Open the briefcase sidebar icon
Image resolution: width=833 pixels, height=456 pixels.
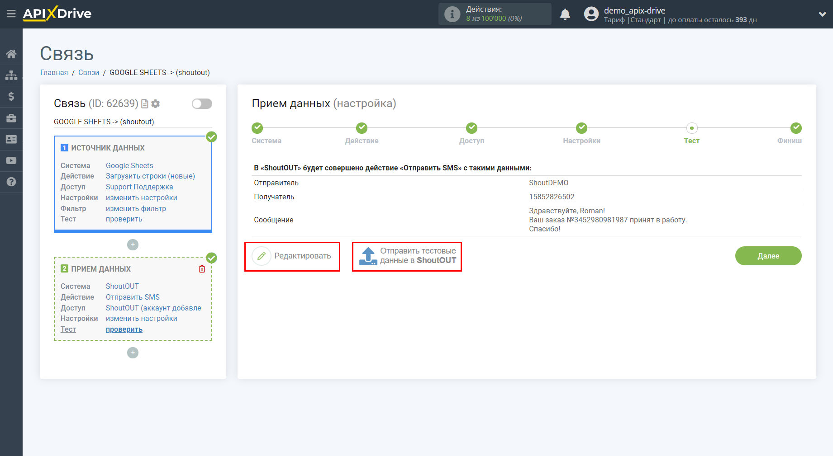[x=11, y=118]
